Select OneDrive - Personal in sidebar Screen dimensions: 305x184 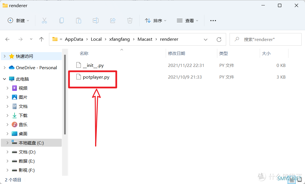tap(36, 68)
